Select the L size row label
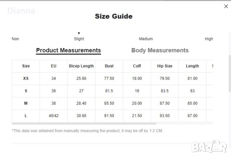 pyautogui.click(x=26, y=115)
